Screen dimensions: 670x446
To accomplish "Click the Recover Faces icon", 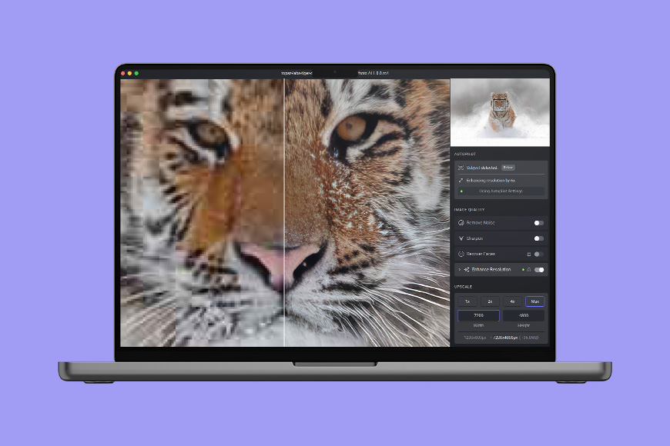I will click(461, 254).
